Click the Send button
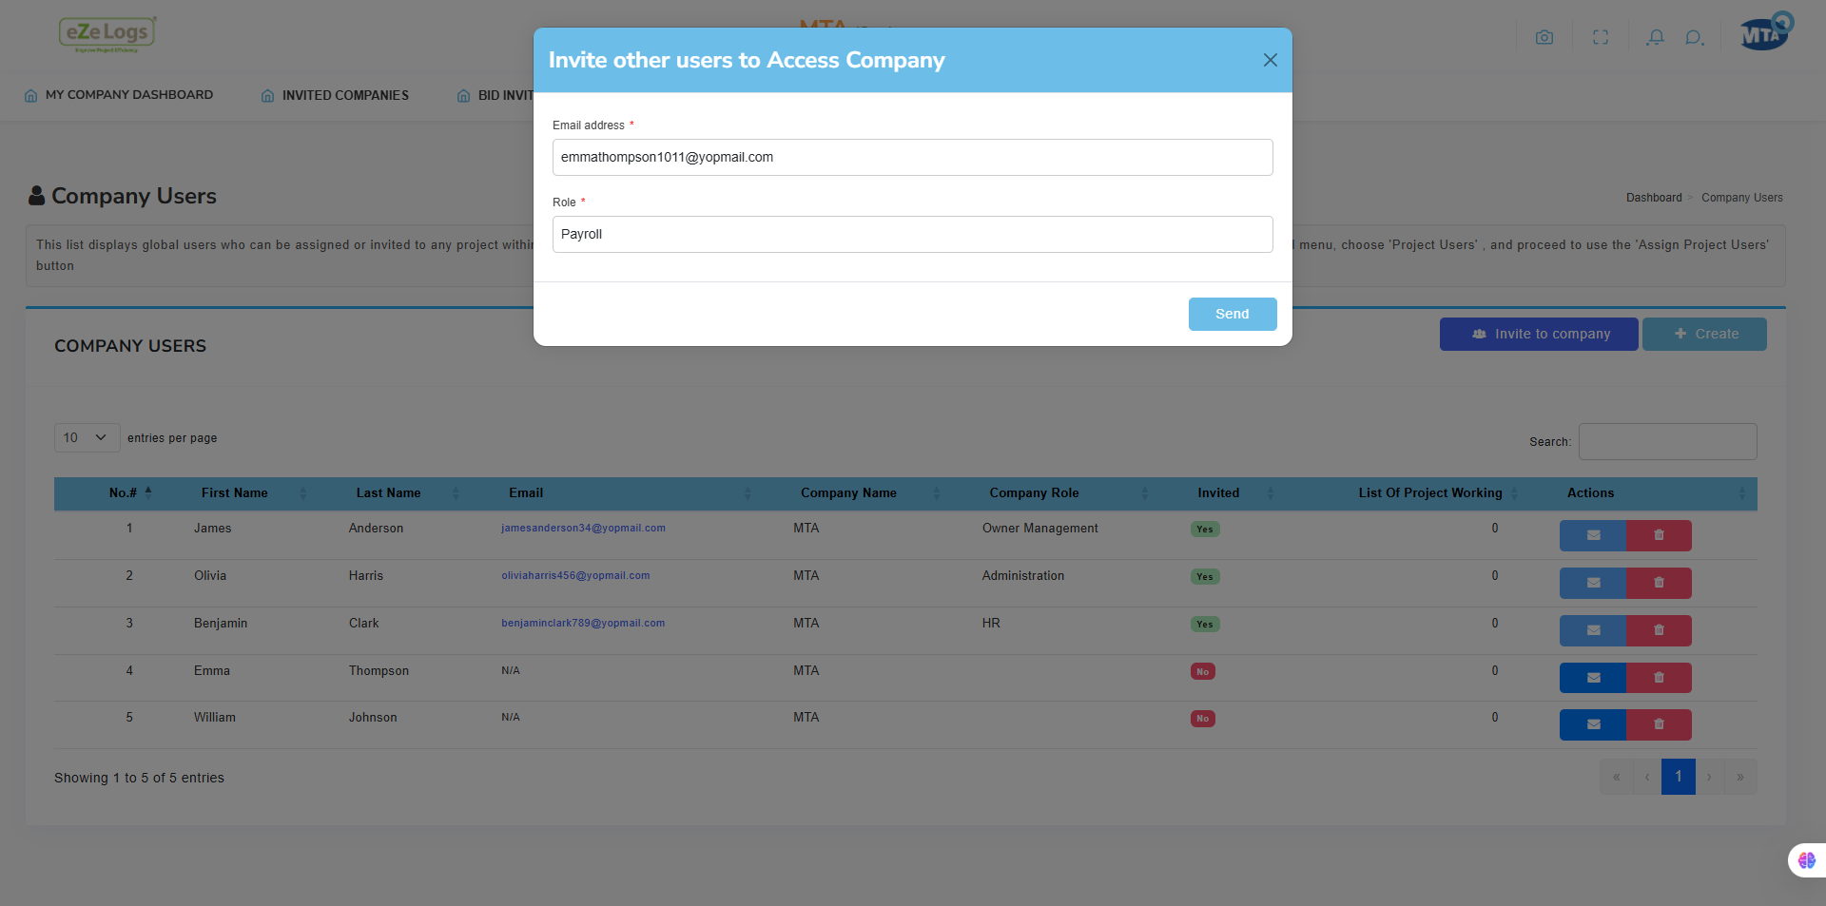1826x906 pixels. click(x=1233, y=314)
